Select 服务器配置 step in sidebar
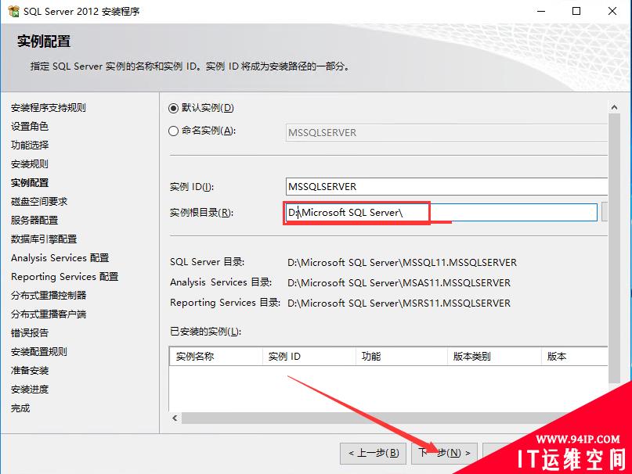Screen dimensions: 632x474 (34, 221)
